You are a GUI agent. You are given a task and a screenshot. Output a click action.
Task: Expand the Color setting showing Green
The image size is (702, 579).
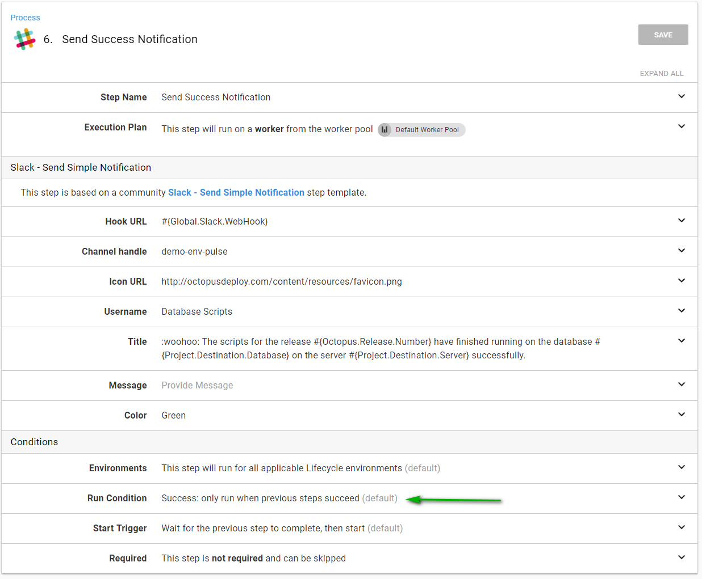681,415
